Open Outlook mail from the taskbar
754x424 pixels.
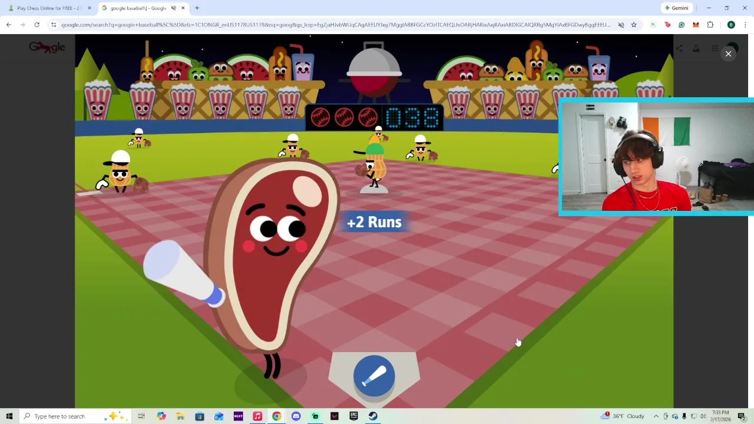pos(219,416)
